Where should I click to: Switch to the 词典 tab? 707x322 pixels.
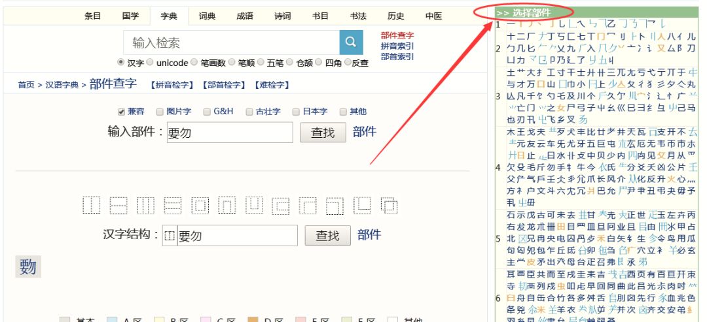208,17
